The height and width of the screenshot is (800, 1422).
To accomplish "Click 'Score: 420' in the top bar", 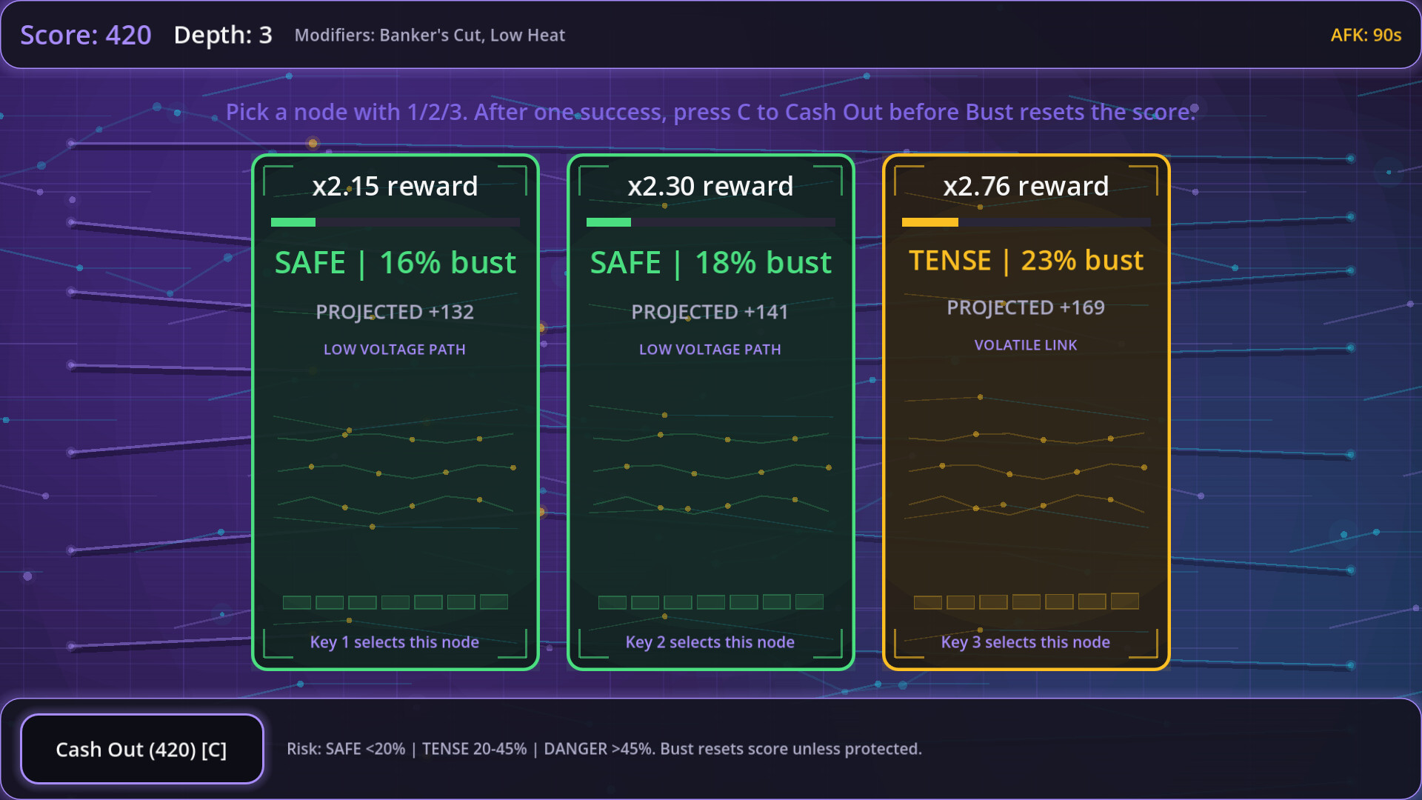I will point(86,35).
